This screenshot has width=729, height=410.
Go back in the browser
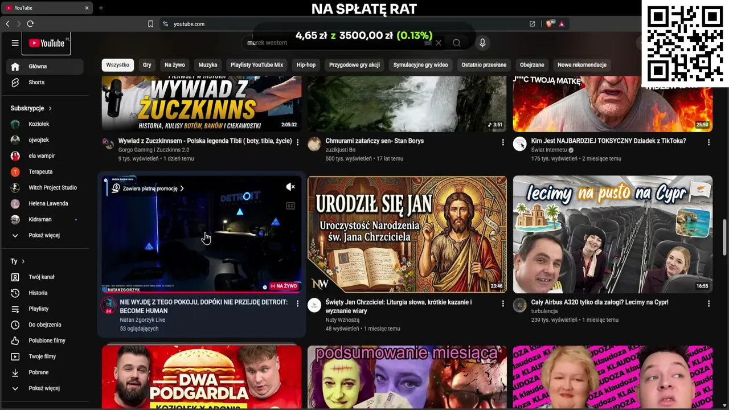(7, 24)
